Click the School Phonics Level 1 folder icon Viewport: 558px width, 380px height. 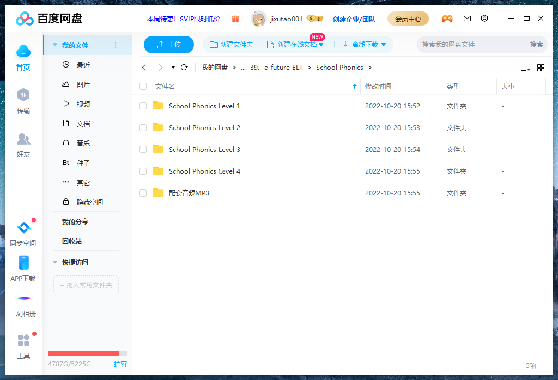point(158,106)
